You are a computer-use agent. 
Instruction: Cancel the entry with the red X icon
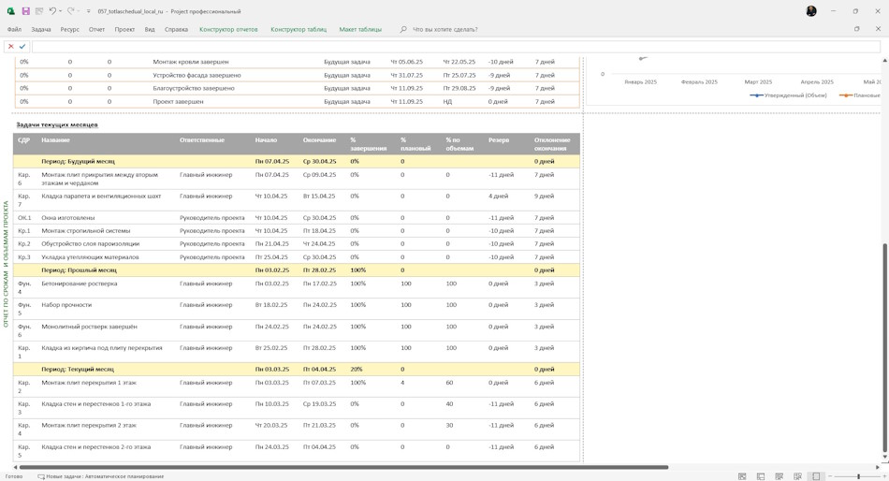[11, 47]
